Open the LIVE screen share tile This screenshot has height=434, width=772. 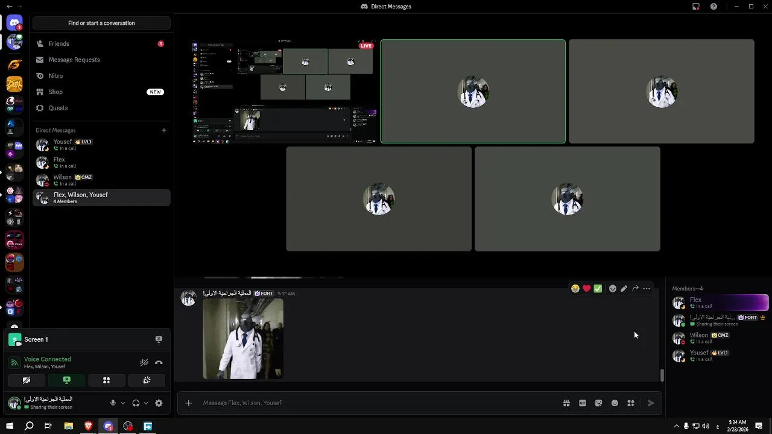click(284, 92)
